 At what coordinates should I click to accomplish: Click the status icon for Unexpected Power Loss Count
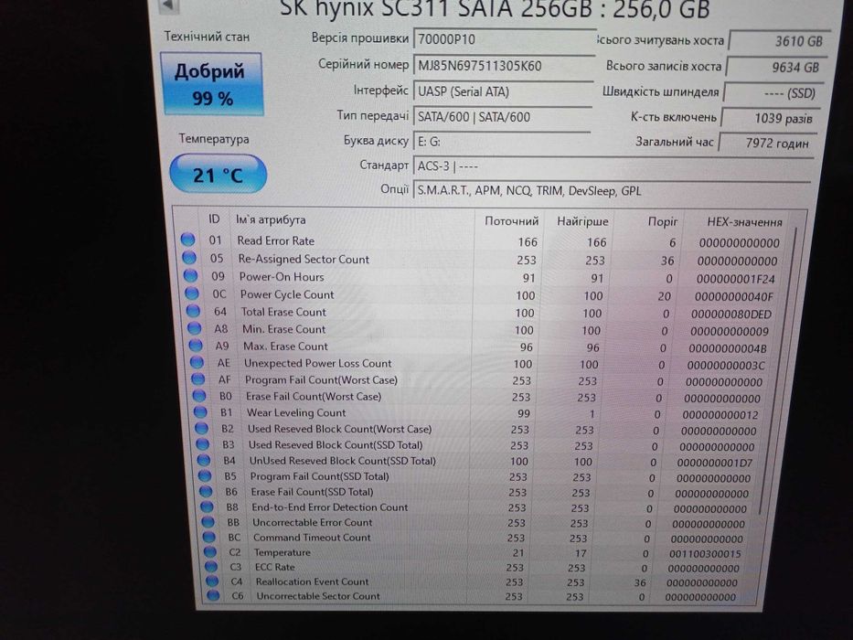tap(197, 362)
